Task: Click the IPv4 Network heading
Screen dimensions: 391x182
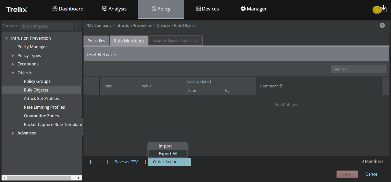Action: 102,54
